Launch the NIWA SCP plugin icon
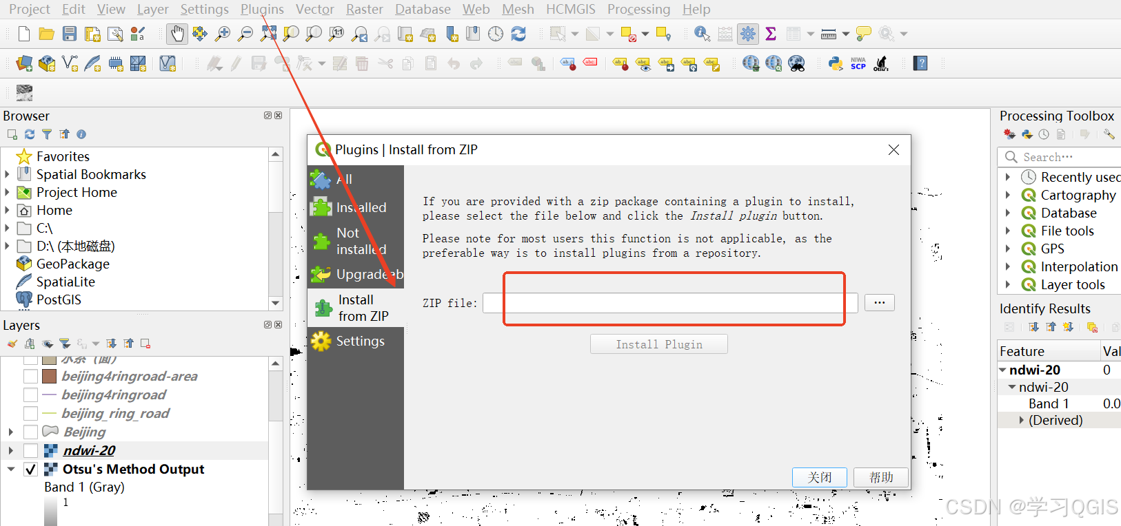1121x526 pixels. tap(858, 64)
